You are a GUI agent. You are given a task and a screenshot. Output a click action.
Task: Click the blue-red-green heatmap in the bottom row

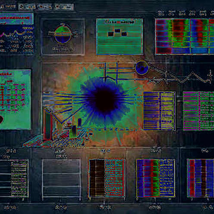[156, 178]
